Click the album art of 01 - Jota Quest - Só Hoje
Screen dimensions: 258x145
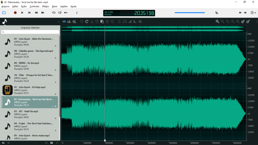tap(8, 90)
